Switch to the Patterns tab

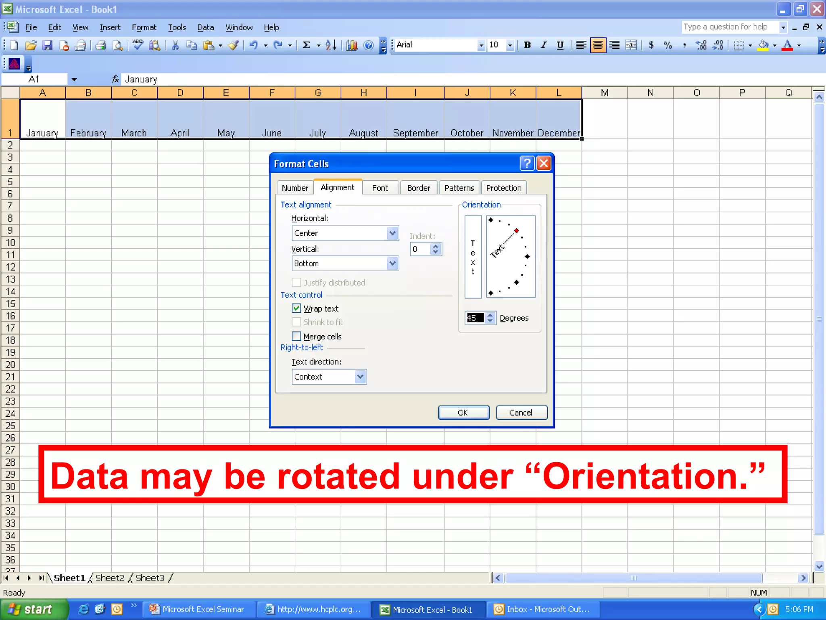459,188
